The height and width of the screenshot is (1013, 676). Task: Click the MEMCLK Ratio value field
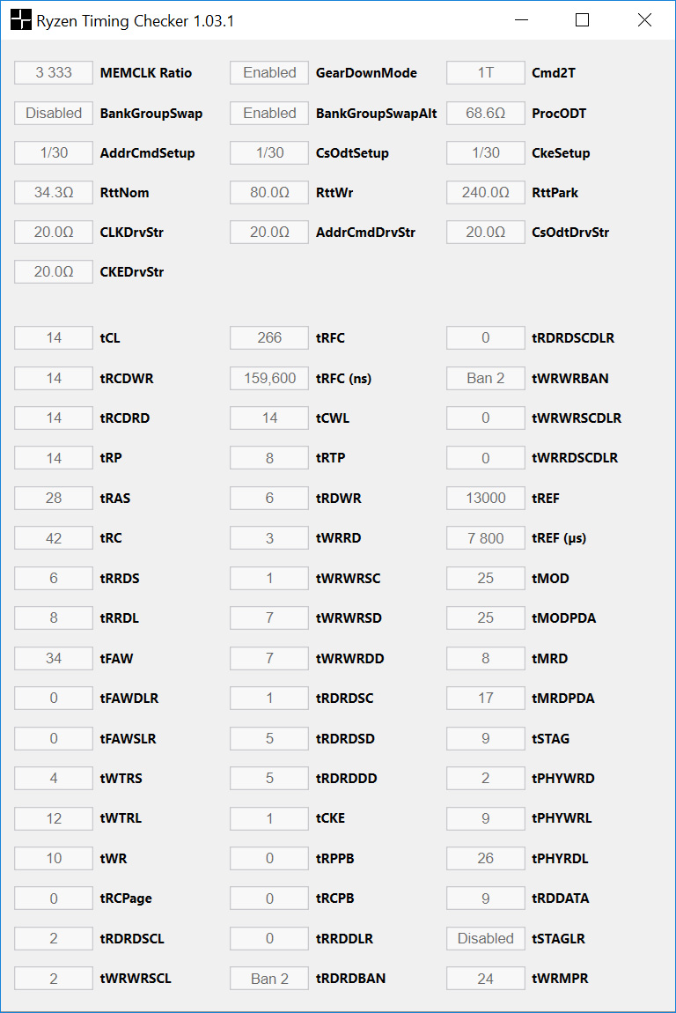(x=54, y=73)
